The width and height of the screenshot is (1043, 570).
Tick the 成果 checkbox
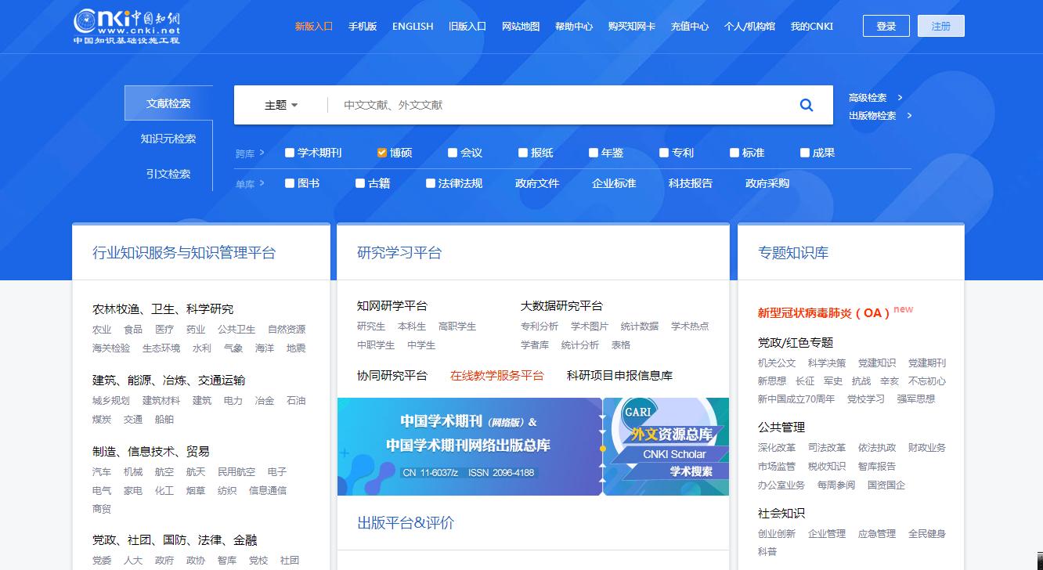click(805, 153)
